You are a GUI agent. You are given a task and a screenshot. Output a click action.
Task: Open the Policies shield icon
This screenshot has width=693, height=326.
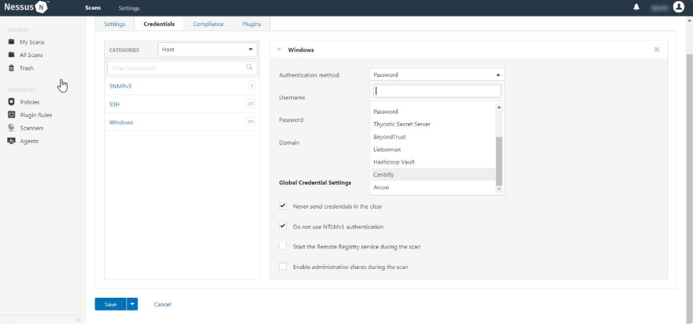click(x=12, y=102)
